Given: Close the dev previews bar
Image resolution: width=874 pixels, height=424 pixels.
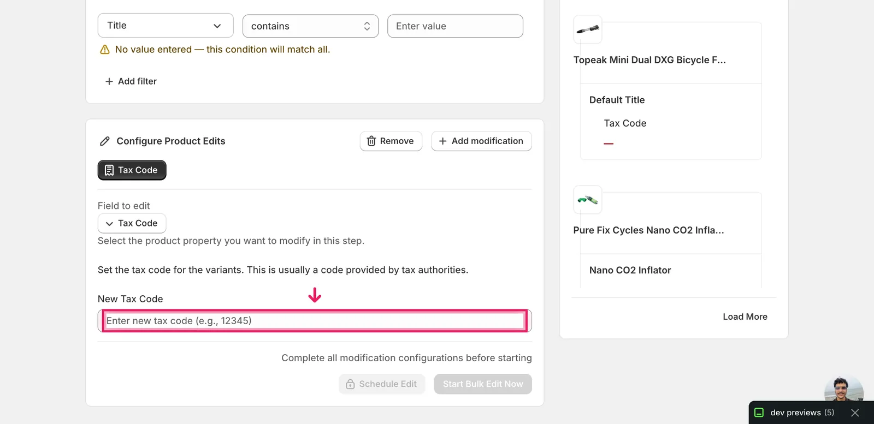Looking at the screenshot, I should 855,413.
